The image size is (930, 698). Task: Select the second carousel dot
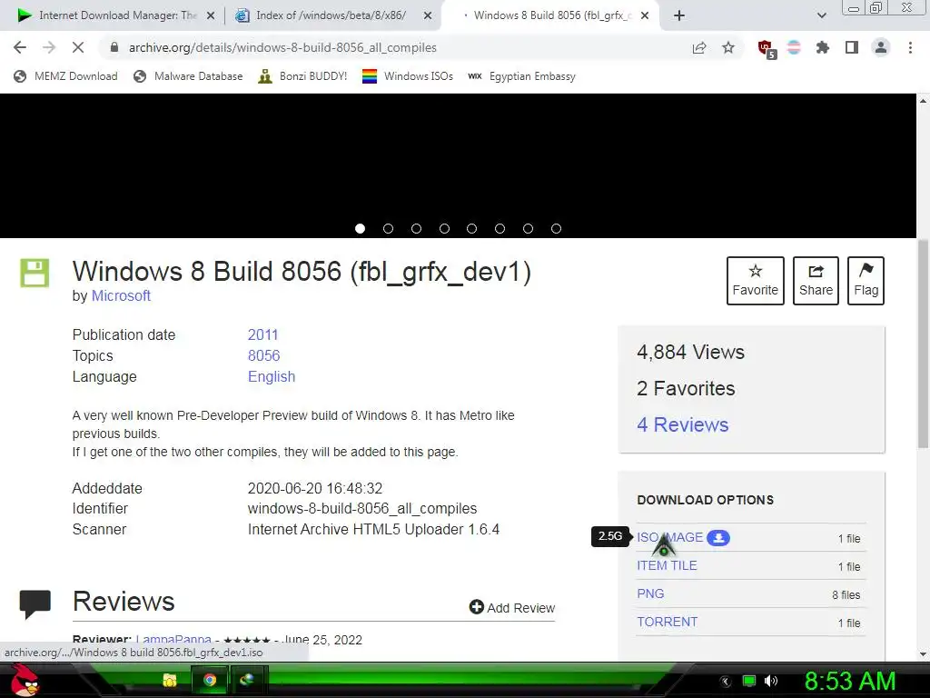point(388,228)
